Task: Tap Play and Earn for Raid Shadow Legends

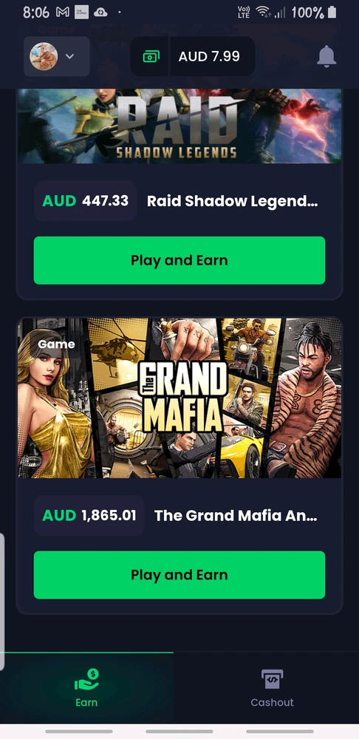Action: click(179, 260)
